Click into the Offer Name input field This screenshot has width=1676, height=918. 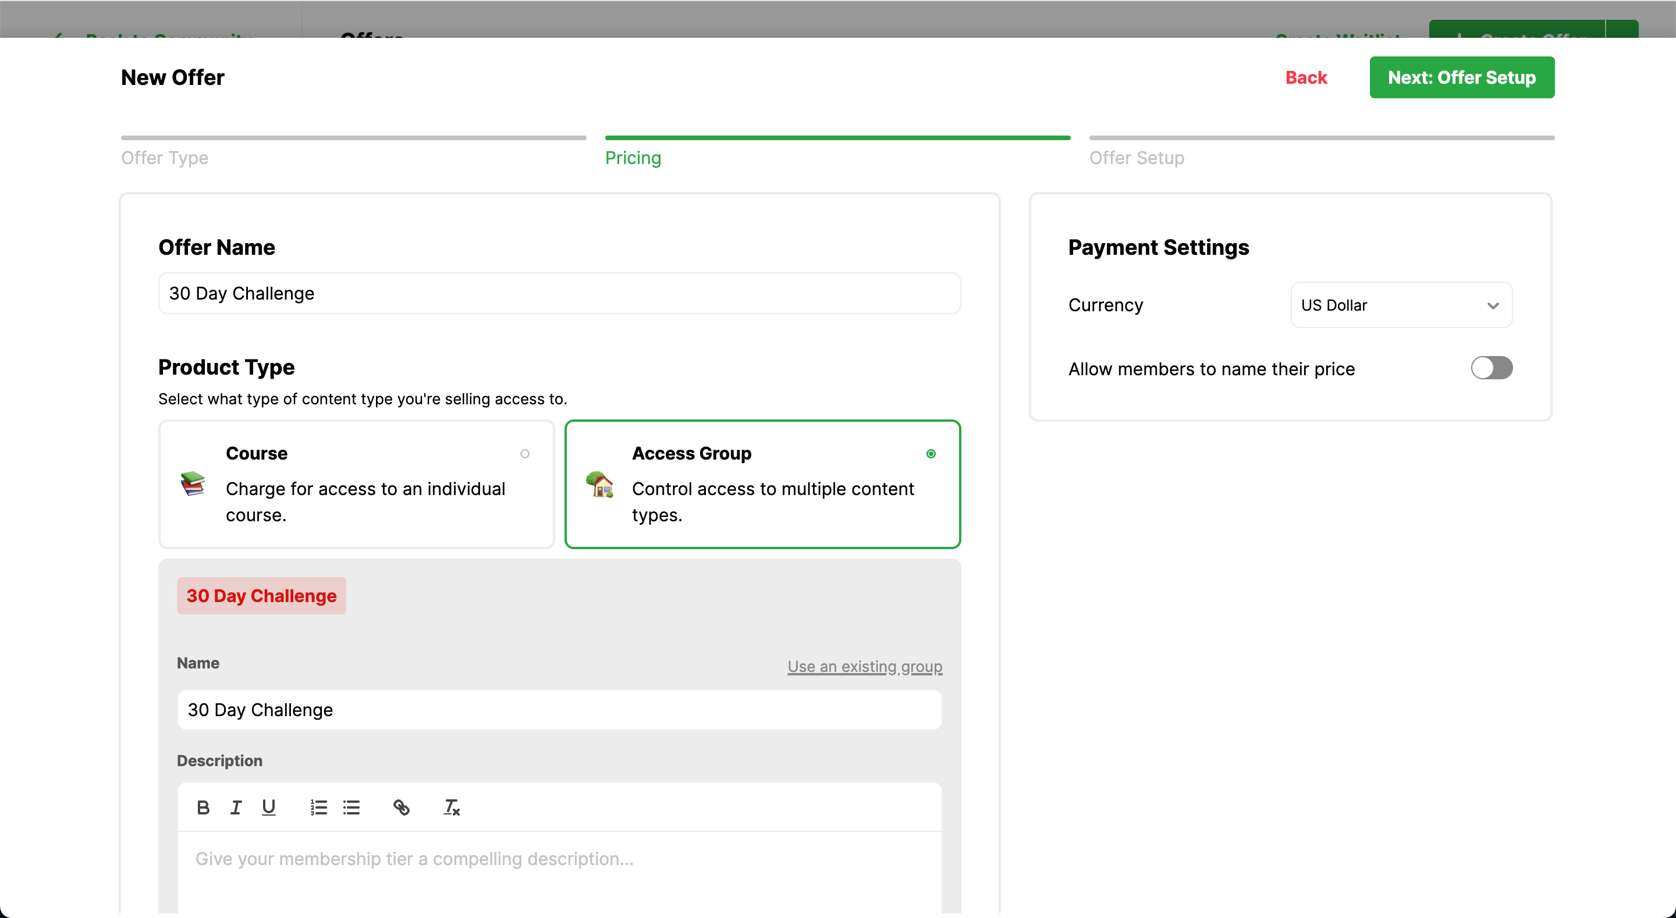click(x=559, y=293)
